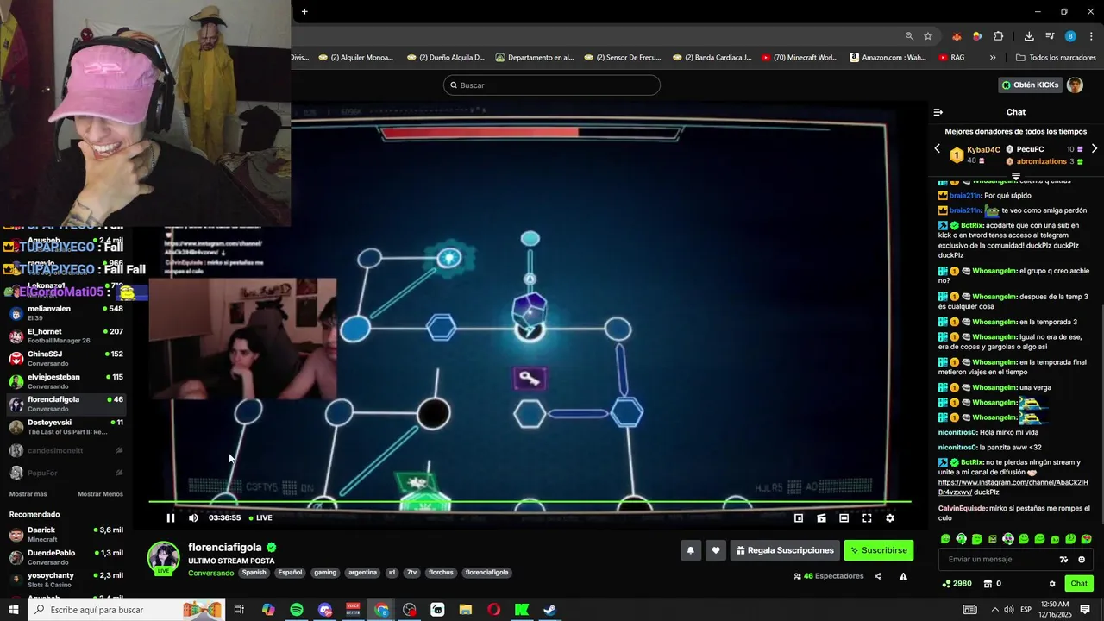The height and width of the screenshot is (621, 1104).
Task: Enter fullscreen on the video player
Action: click(867, 517)
